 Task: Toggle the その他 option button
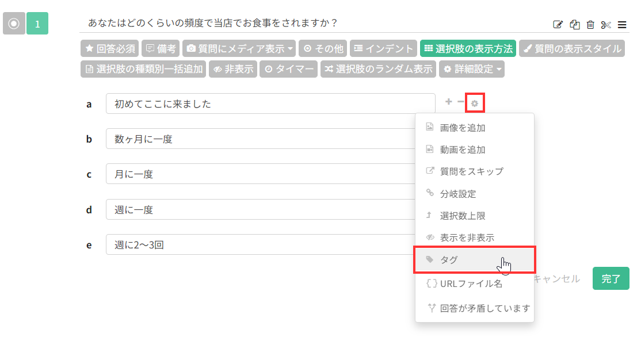pyautogui.click(x=323, y=48)
